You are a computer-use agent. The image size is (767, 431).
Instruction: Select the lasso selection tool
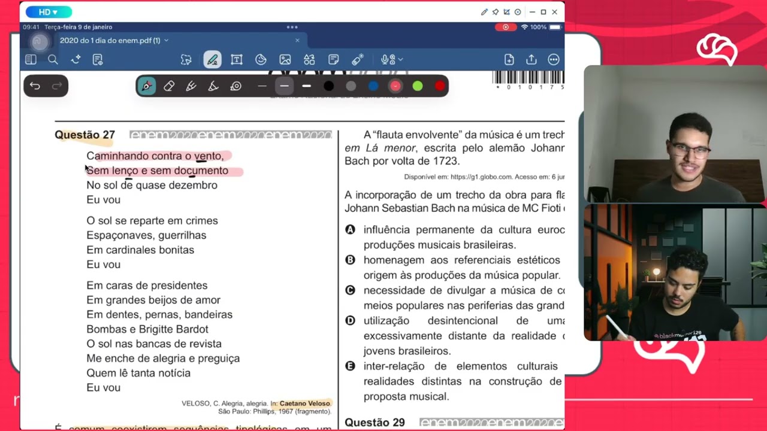tap(186, 59)
